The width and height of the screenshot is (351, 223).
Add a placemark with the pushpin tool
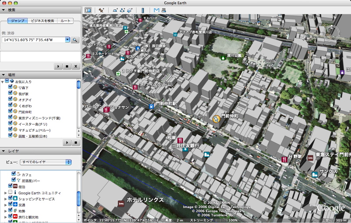(x=101, y=10)
